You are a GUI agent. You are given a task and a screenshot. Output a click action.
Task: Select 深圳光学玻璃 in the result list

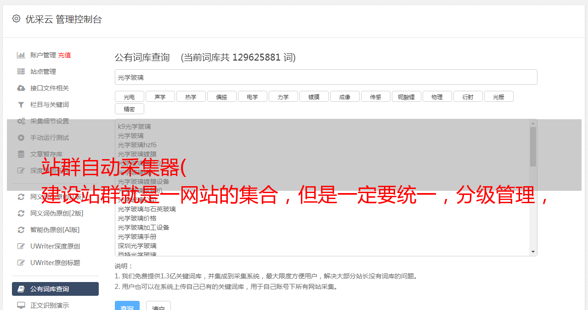coord(137,246)
